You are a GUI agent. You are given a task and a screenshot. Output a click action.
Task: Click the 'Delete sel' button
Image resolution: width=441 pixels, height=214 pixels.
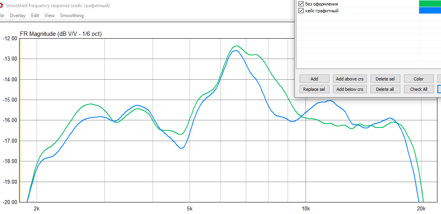(x=385, y=79)
